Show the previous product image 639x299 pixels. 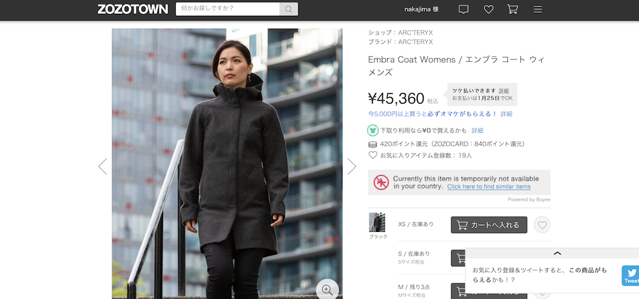click(x=103, y=166)
